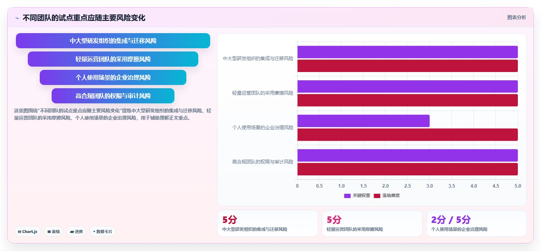Screen dimensions: 541x251
Task: Click the short purple bar for 个人使用场景的企业治理风险
Action: [363, 121]
